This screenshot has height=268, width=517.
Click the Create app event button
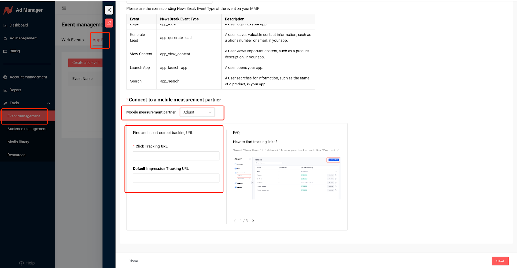click(x=86, y=63)
